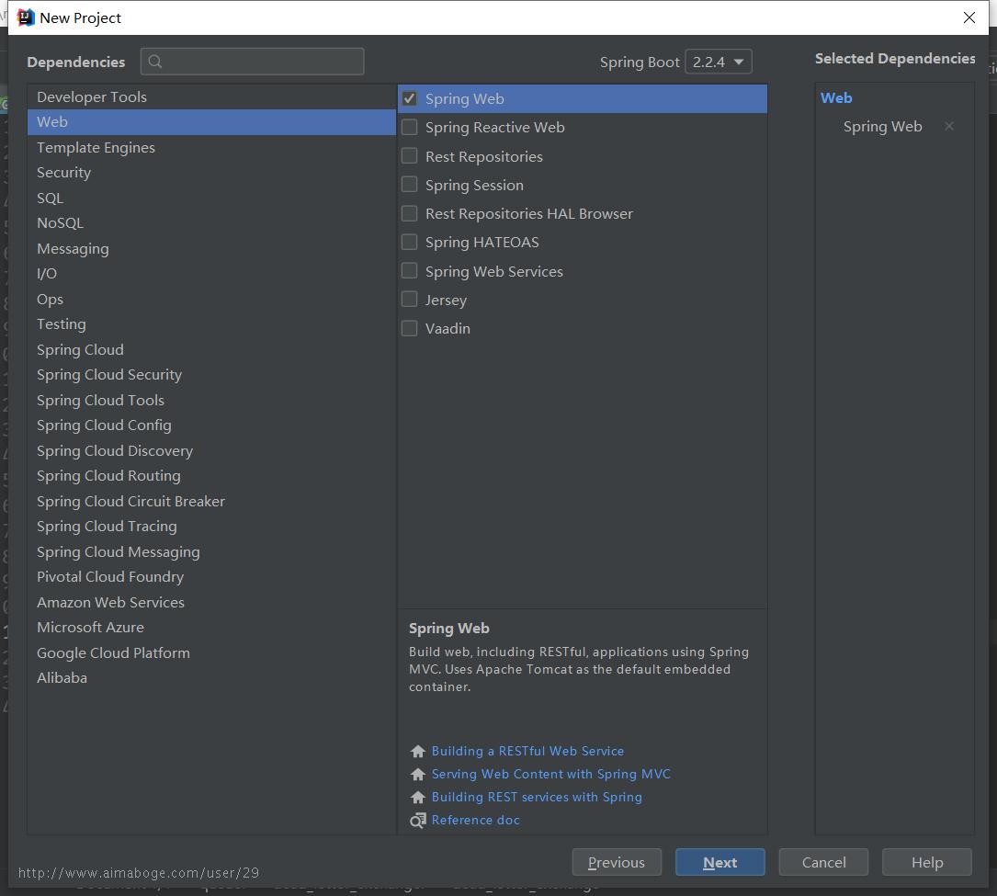Viewport: 997px width, 896px height.
Task: Open Spring Cloud Routing category
Action: (x=211, y=476)
